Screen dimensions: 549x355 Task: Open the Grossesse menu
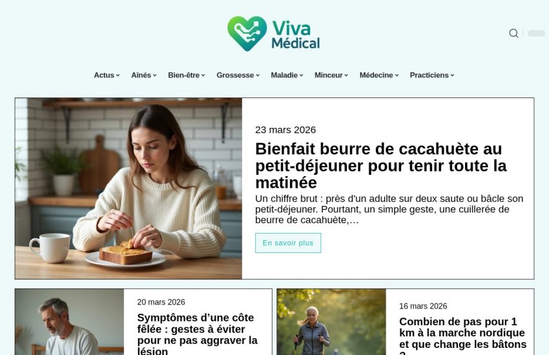[x=238, y=76]
